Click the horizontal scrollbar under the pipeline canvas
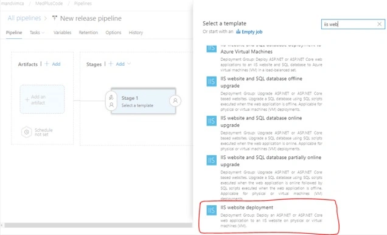Viewport: 387px width, 235px height. [x=98, y=225]
